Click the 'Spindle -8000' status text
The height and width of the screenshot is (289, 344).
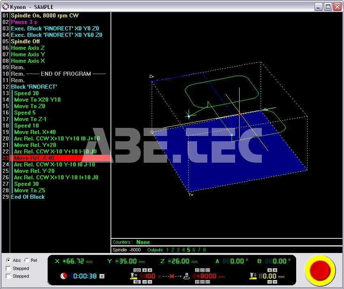[x=127, y=250]
